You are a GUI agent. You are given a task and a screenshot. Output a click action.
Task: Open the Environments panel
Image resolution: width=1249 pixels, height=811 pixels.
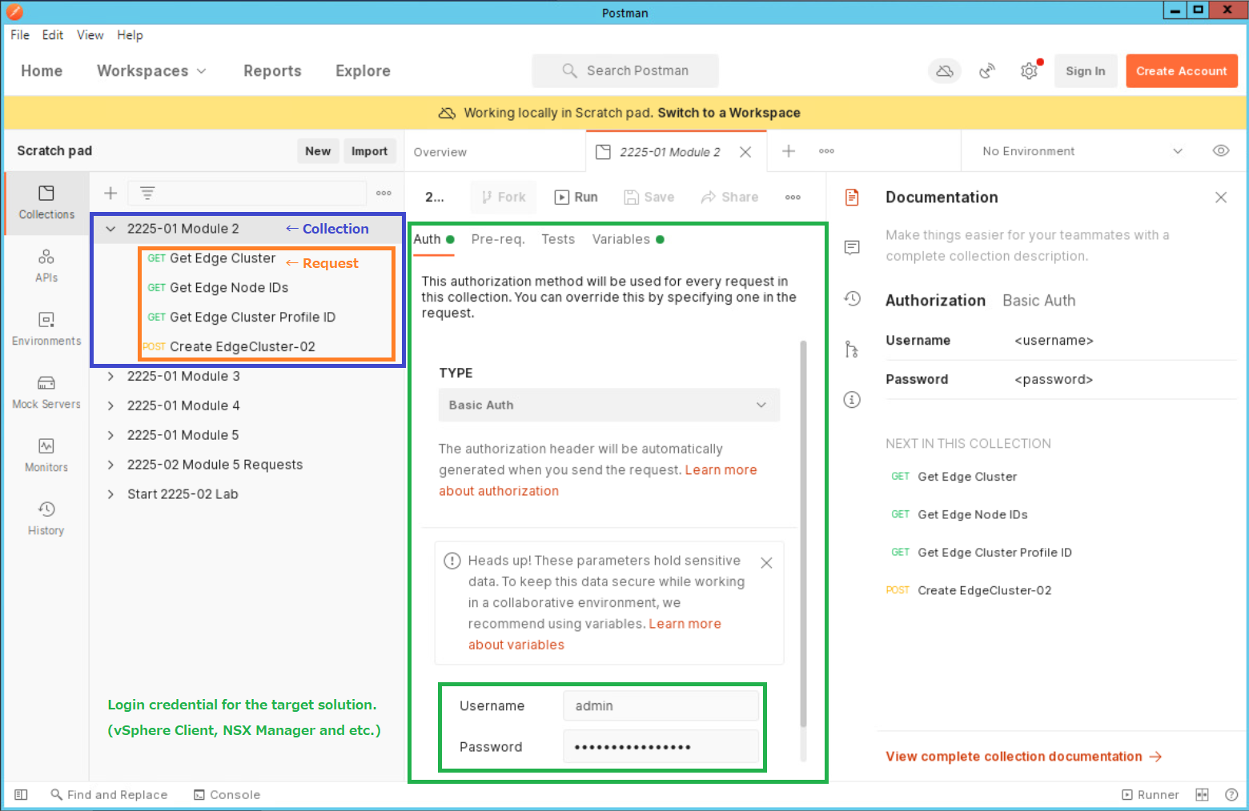pos(46,328)
